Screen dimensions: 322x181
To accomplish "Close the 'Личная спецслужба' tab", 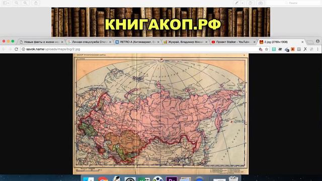I will (110, 42).
